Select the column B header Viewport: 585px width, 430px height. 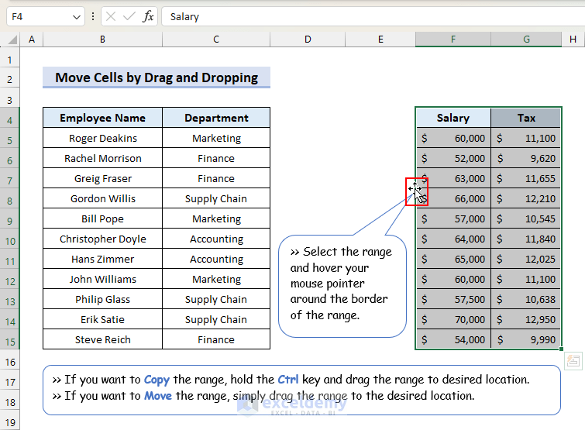click(x=102, y=40)
